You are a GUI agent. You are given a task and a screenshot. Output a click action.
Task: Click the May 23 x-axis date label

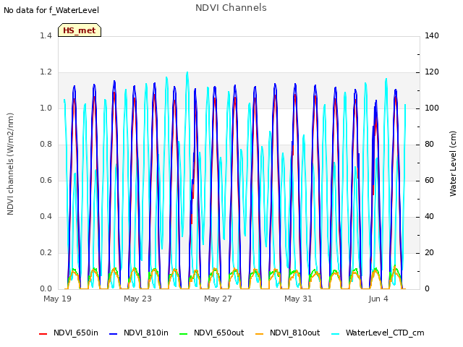point(137,299)
